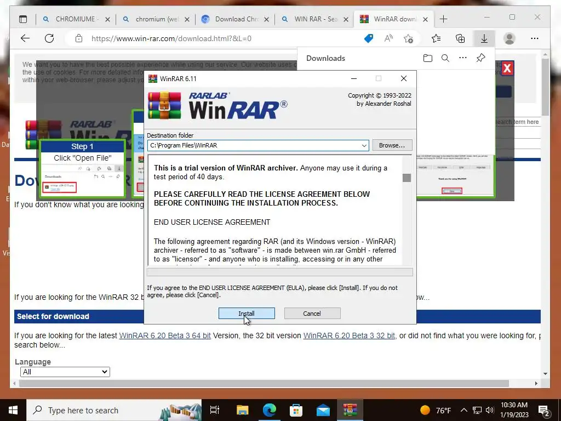561x421 pixels.
Task: Open the Favorites list icon
Action: tap(436, 38)
